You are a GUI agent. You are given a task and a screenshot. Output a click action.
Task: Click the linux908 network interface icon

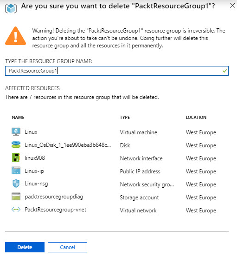pyautogui.click(x=16, y=158)
